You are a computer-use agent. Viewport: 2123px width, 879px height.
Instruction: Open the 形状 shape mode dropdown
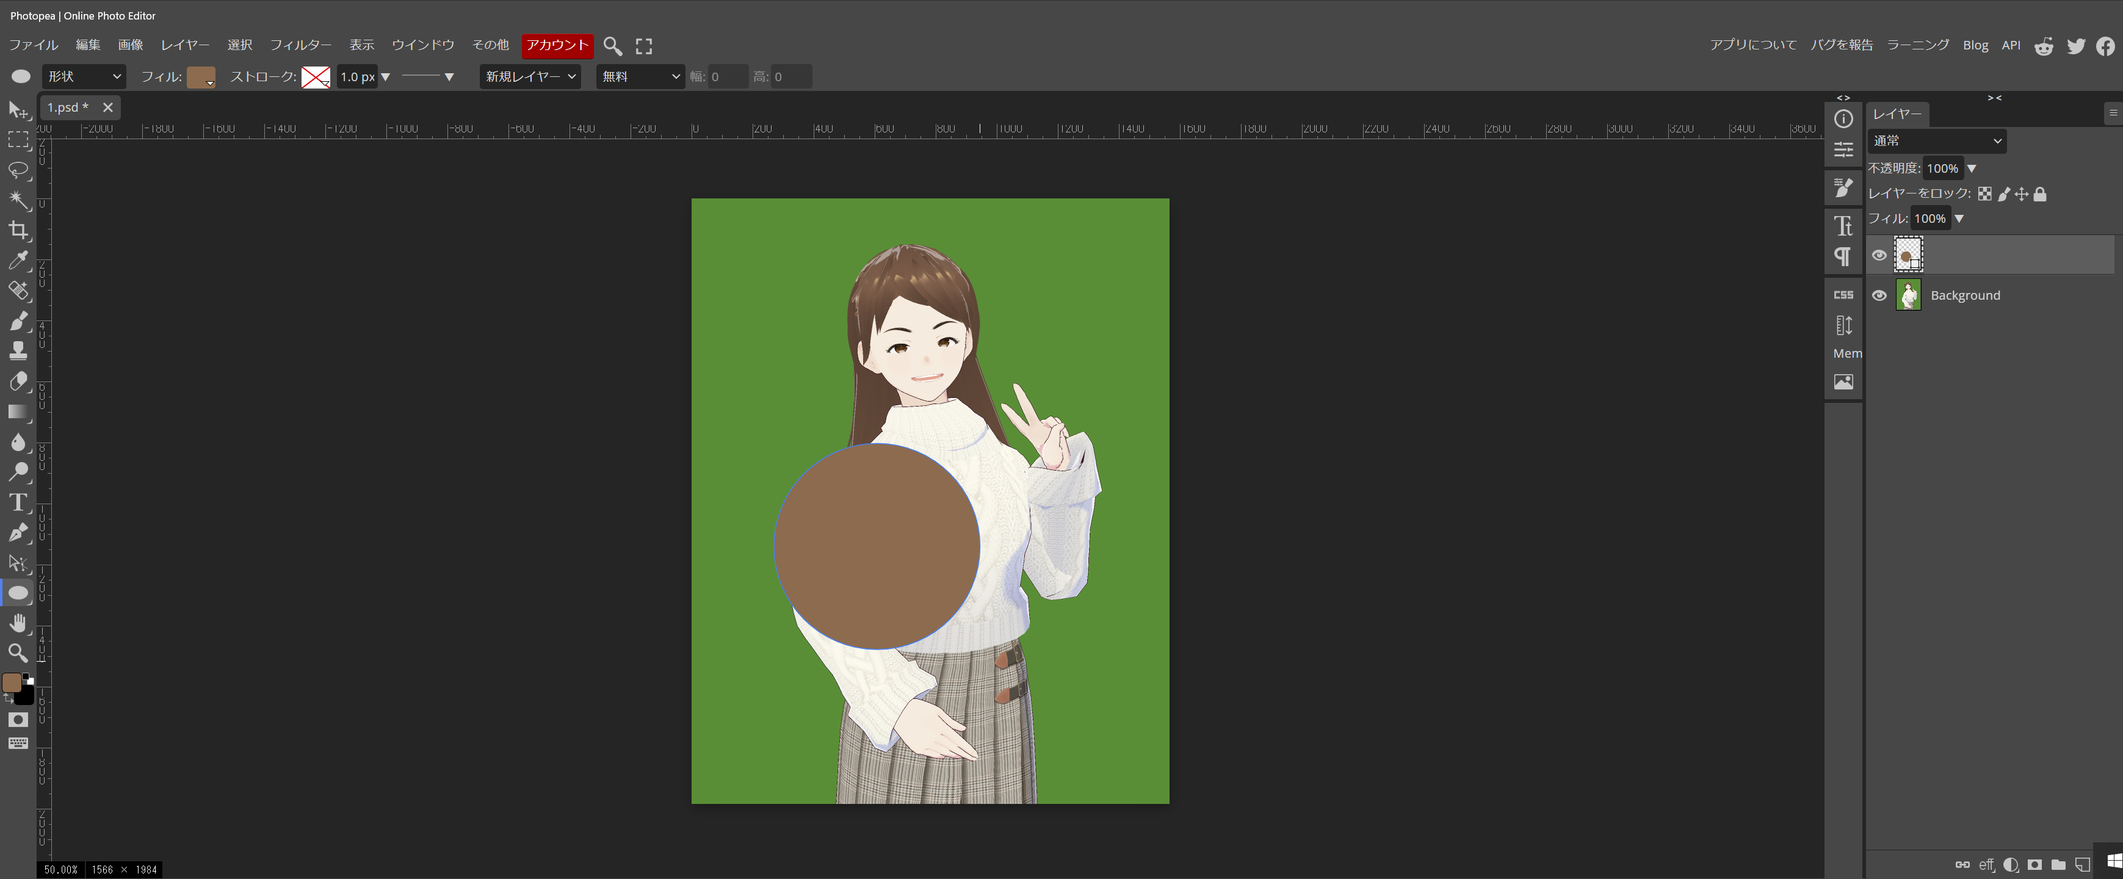pyautogui.click(x=84, y=77)
